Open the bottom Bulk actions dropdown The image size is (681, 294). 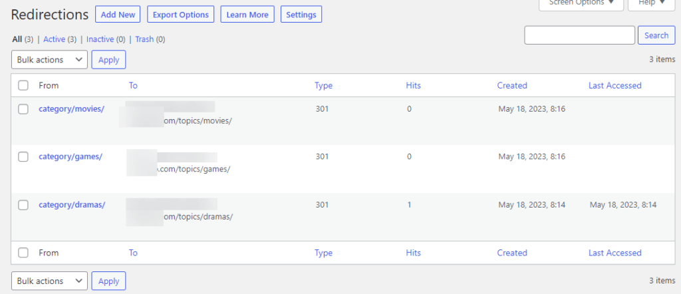(x=49, y=281)
